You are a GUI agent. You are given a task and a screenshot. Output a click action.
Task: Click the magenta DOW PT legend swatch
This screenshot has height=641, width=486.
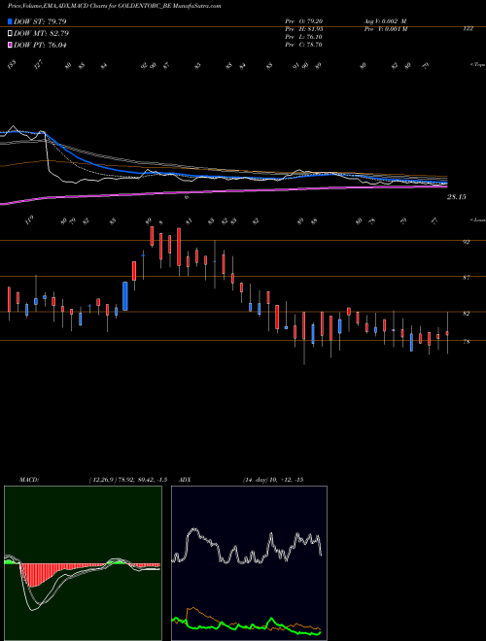pyautogui.click(x=10, y=45)
